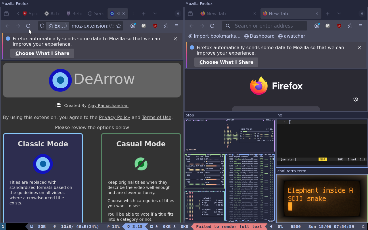Click gray V extension icon, left window
The height and width of the screenshot is (230, 368).
click(144, 26)
